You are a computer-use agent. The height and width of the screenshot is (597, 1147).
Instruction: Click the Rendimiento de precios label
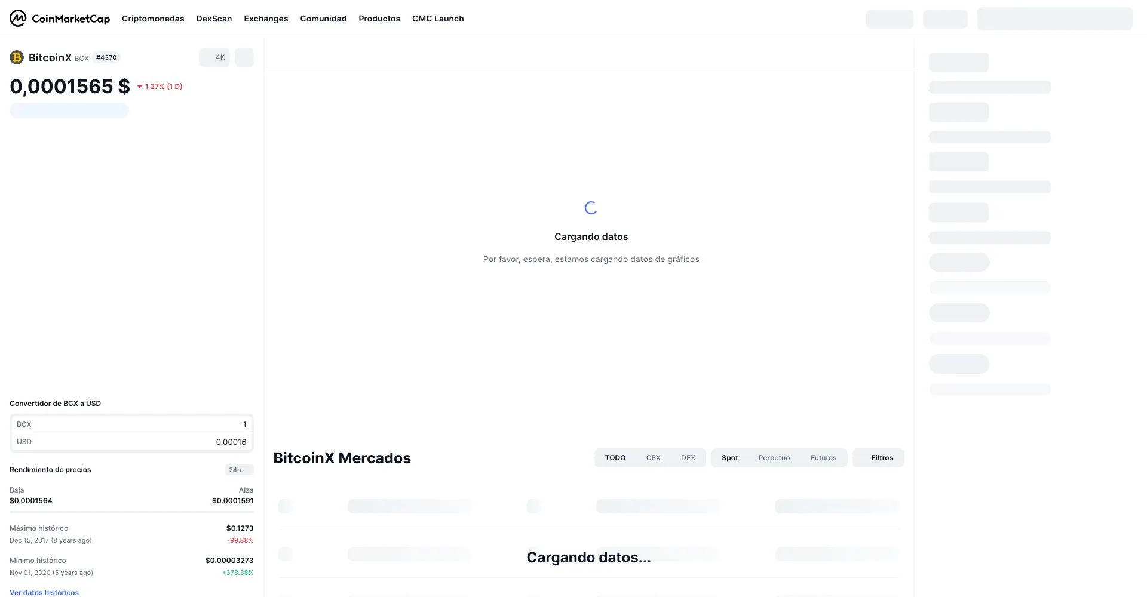(50, 470)
